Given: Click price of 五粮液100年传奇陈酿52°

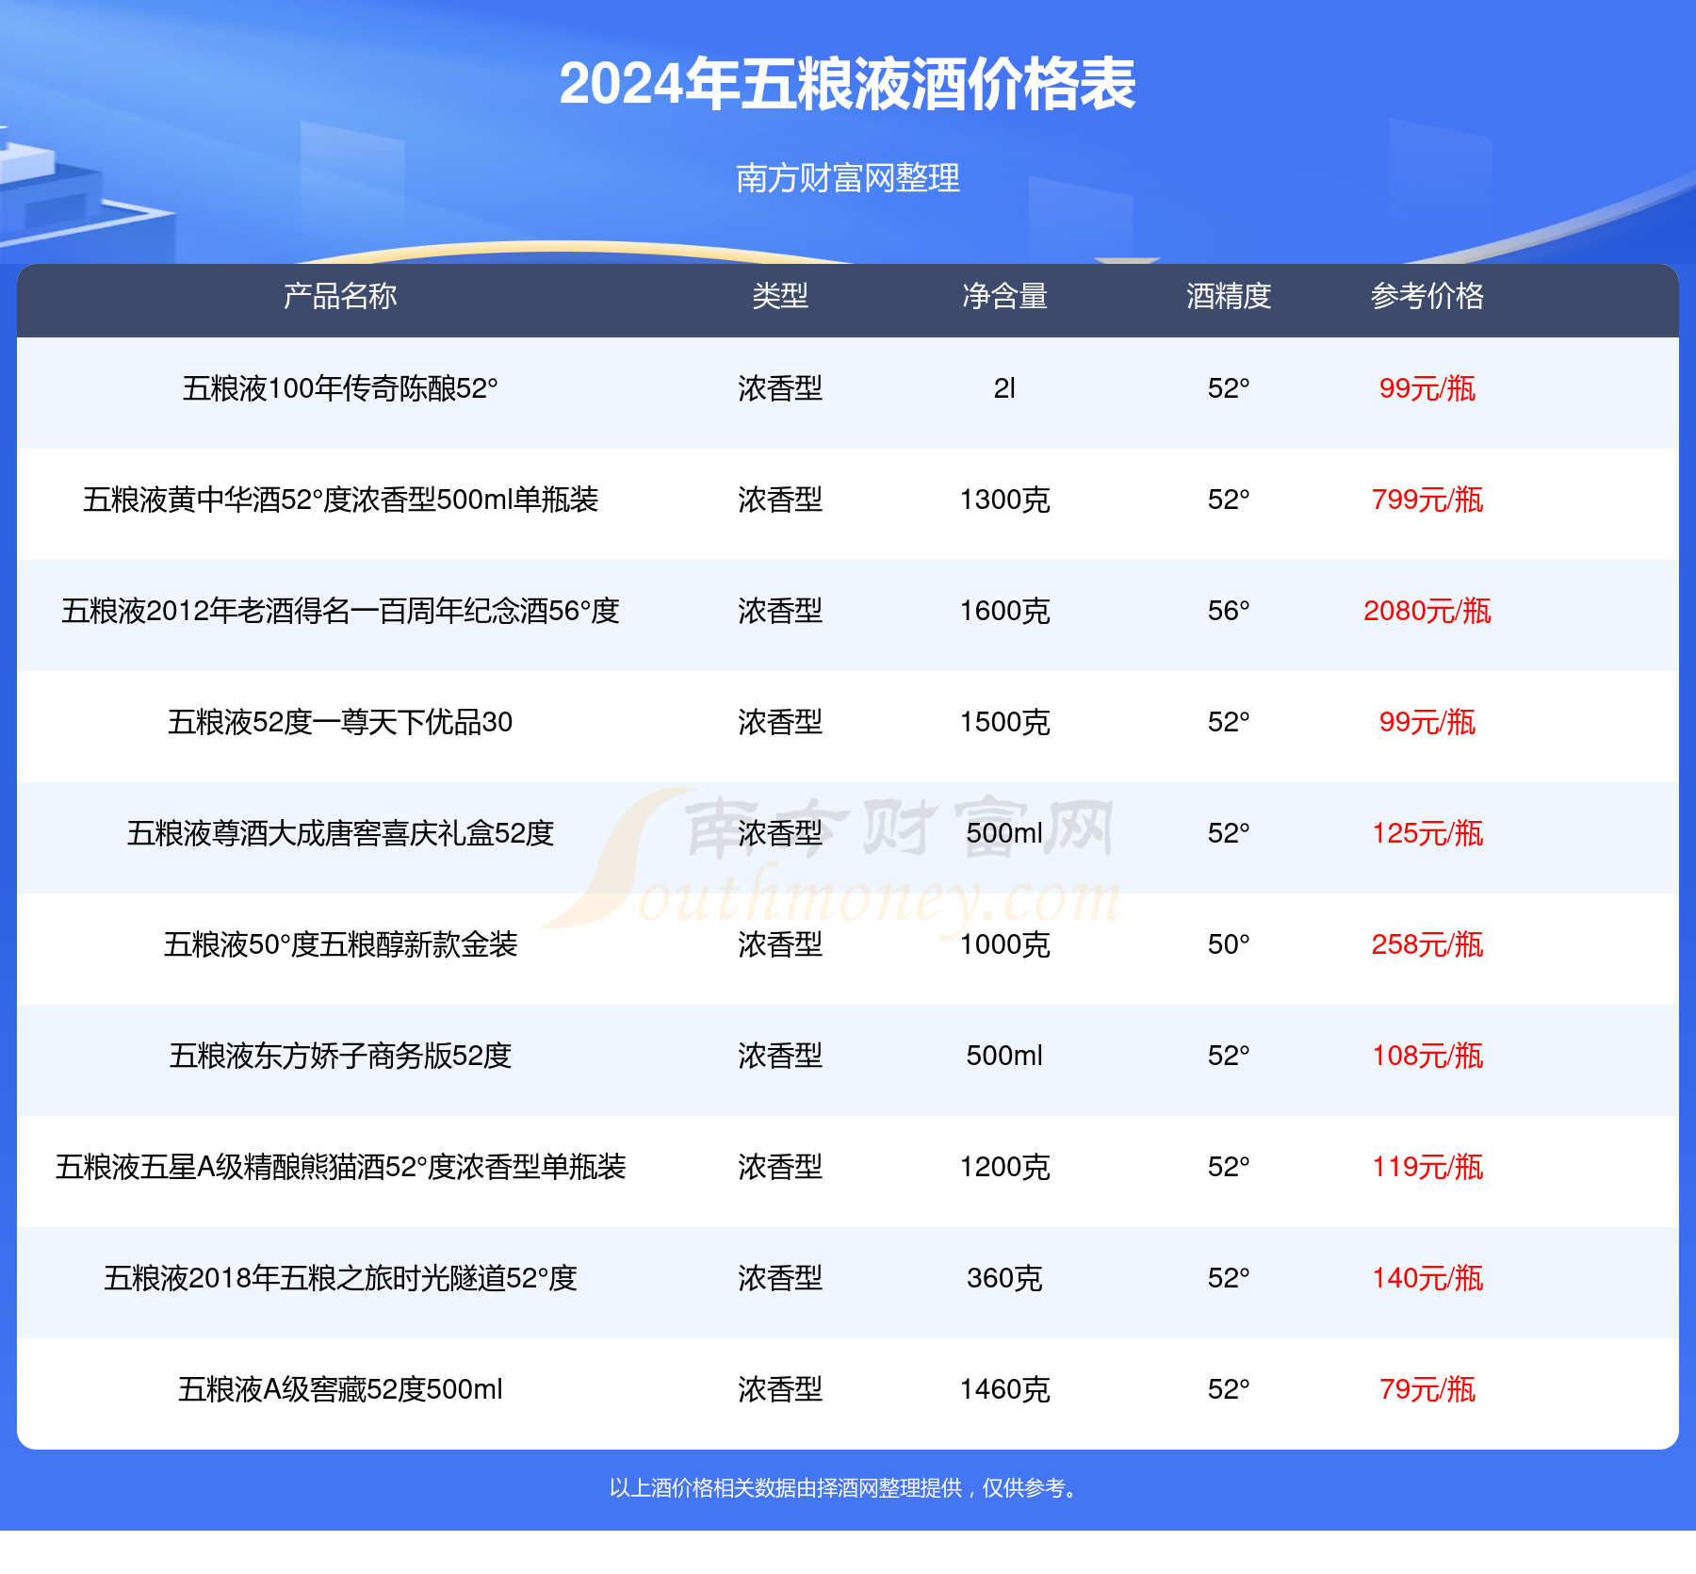Looking at the screenshot, I should (1427, 388).
